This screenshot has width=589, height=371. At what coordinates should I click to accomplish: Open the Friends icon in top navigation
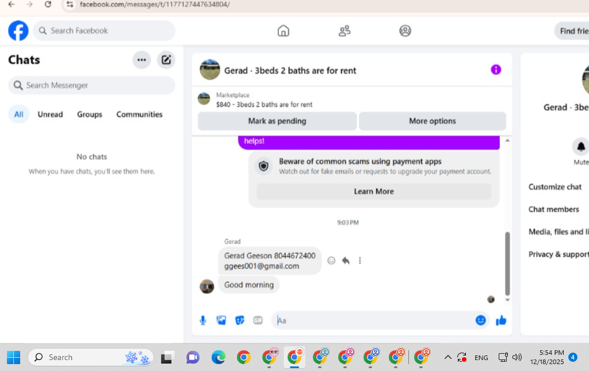(x=345, y=31)
